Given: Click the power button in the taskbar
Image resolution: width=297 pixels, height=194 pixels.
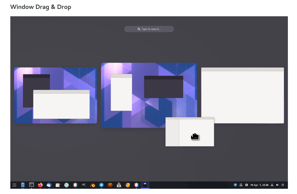Looking at the screenshot, I should [283, 185].
